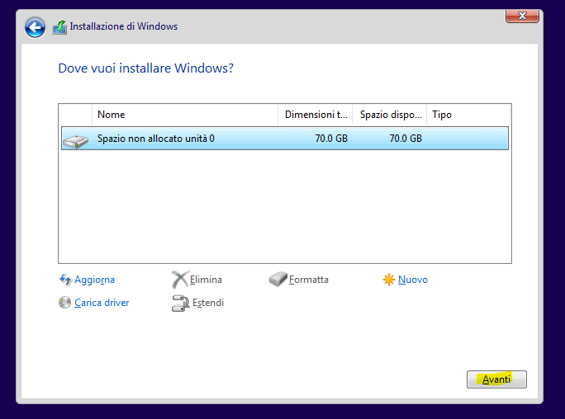The image size is (565, 419).
Task: Click the Aggiorna refresh arrows icon
Action: 65,280
